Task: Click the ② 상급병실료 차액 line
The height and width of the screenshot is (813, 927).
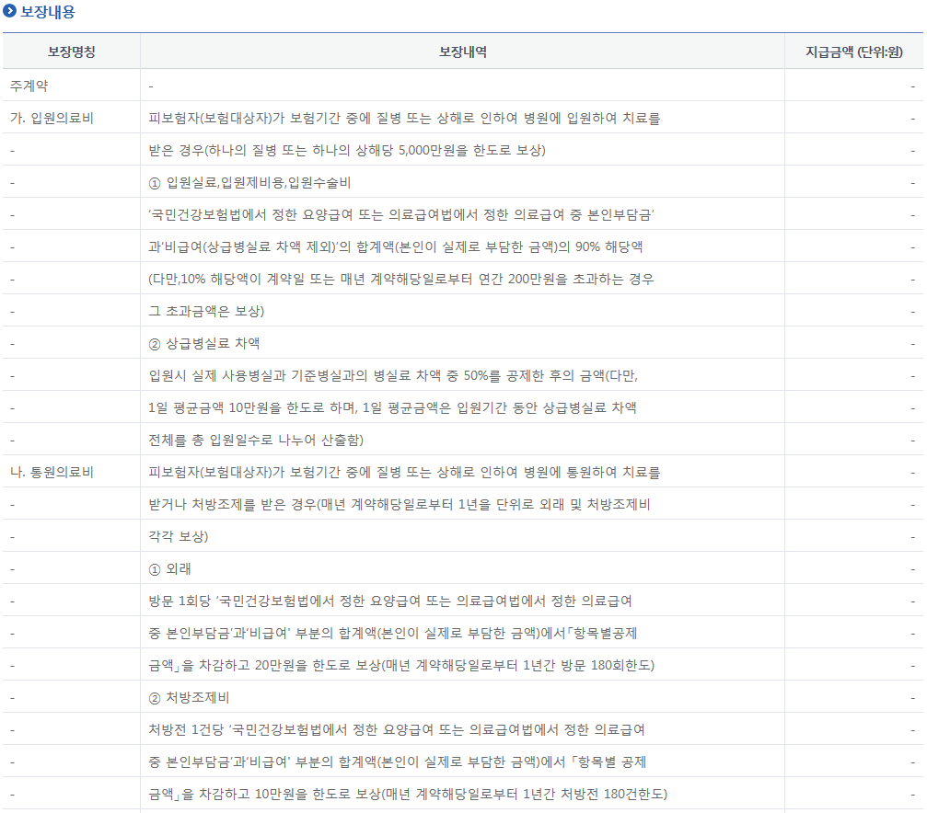Action: [204, 343]
